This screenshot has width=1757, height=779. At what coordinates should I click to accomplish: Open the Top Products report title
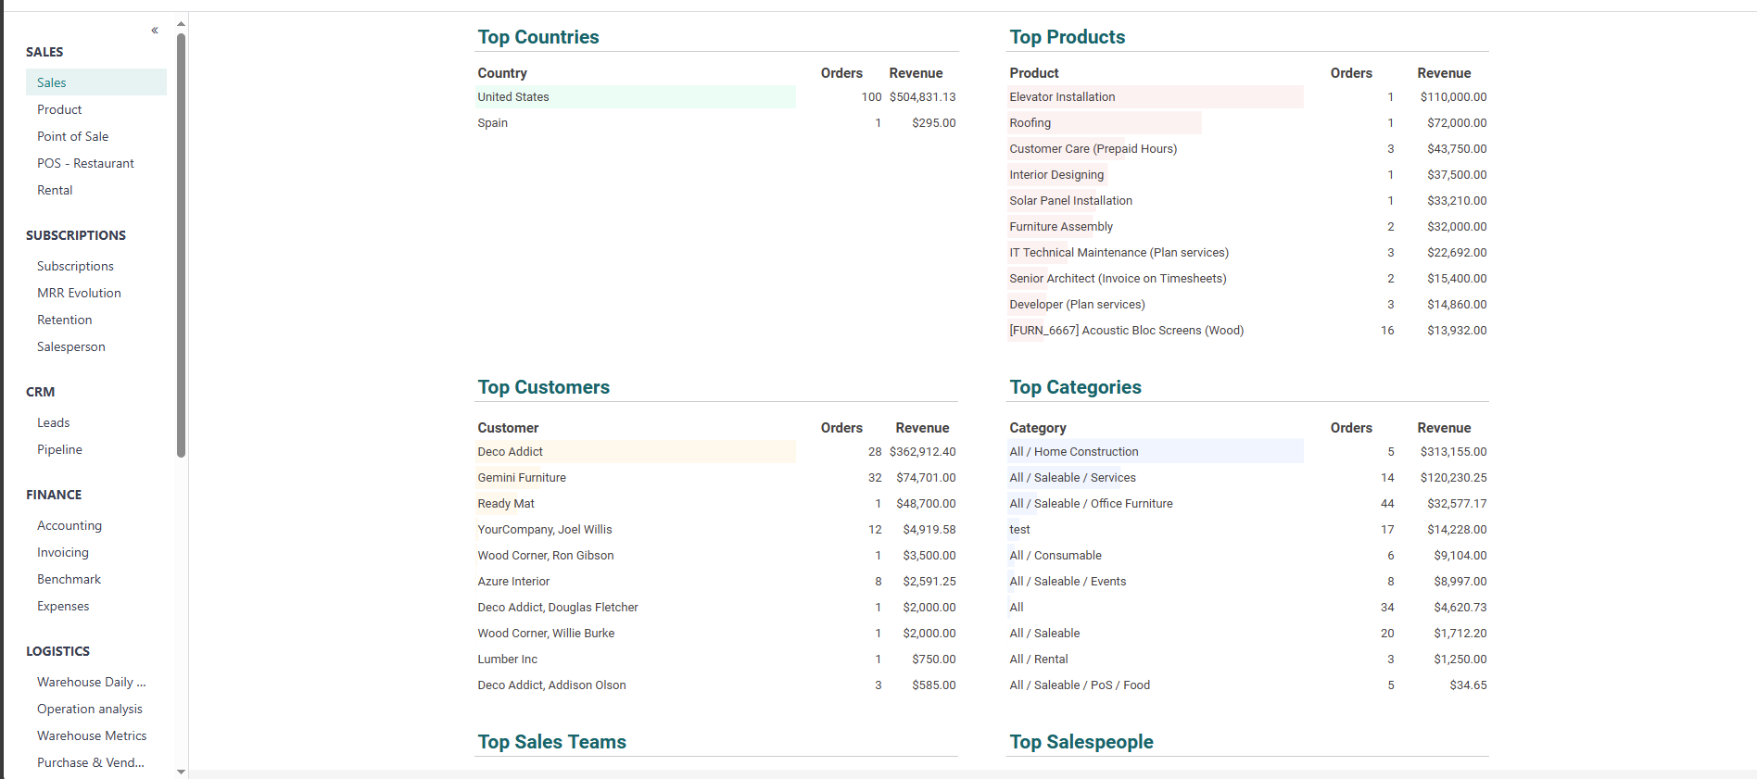point(1067,37)
